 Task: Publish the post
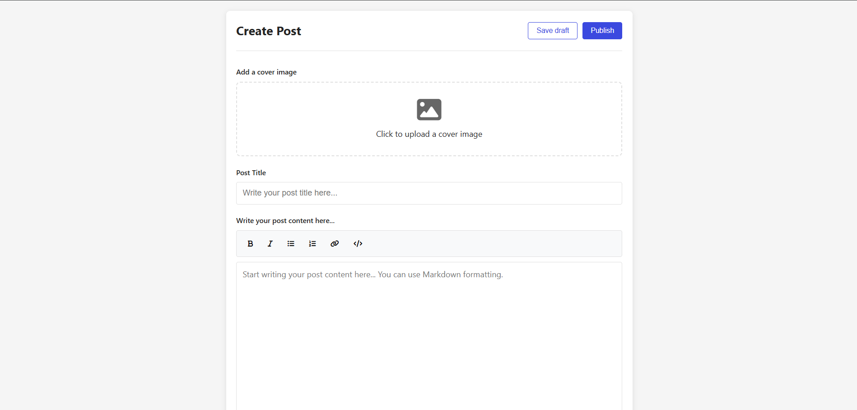click(602, 31)
